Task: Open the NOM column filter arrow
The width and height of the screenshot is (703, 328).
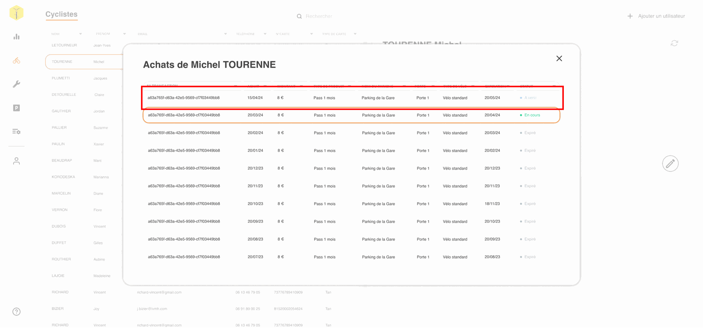Action: tap(81, 34)
